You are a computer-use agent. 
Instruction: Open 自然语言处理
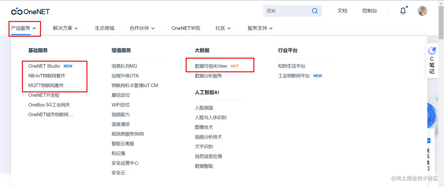pos(208,156)
